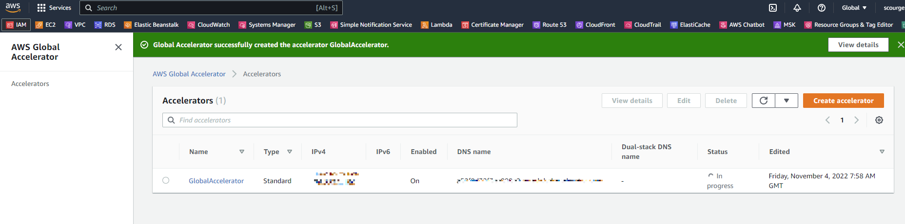Open CloudWatch bookmark

tap(209, 25)
